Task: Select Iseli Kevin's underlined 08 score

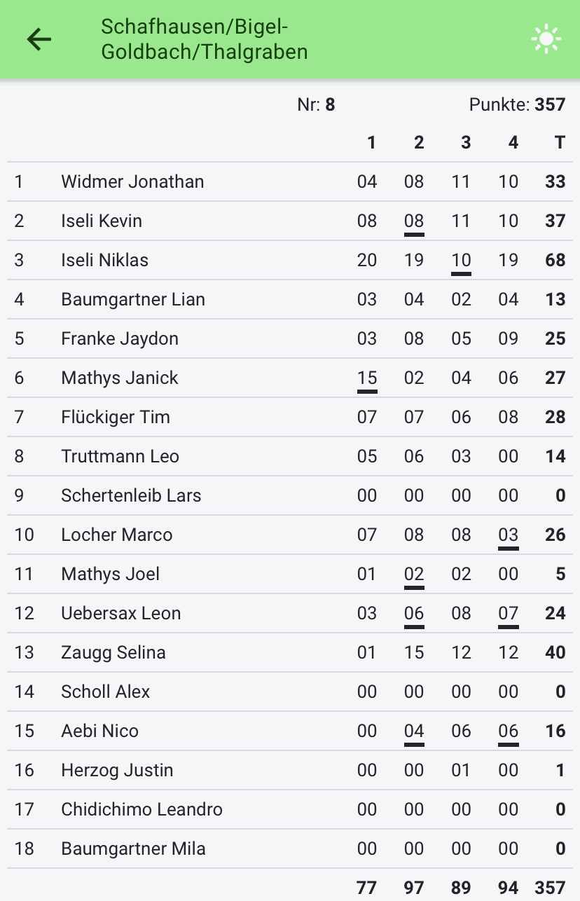Action: coord(414,221)
